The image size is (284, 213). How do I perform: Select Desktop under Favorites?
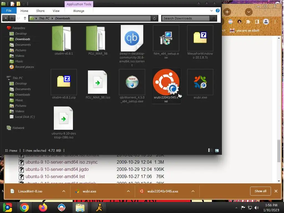18,34
